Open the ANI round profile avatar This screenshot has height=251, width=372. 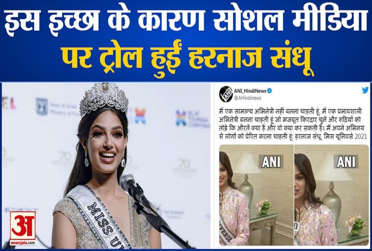(226, 94)
